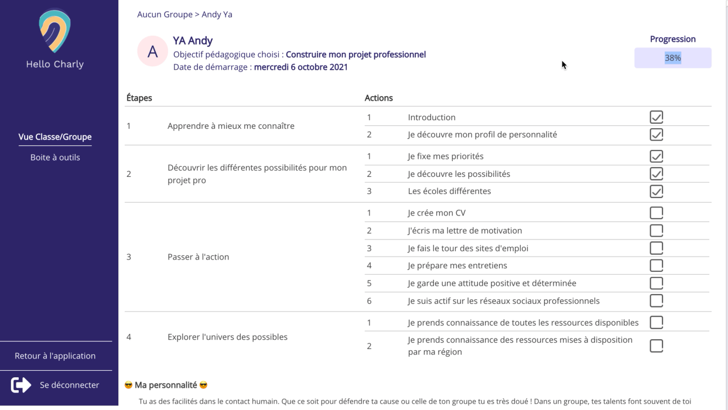
Task: Click the round "A" profile avatar
Action: (152, 52)
